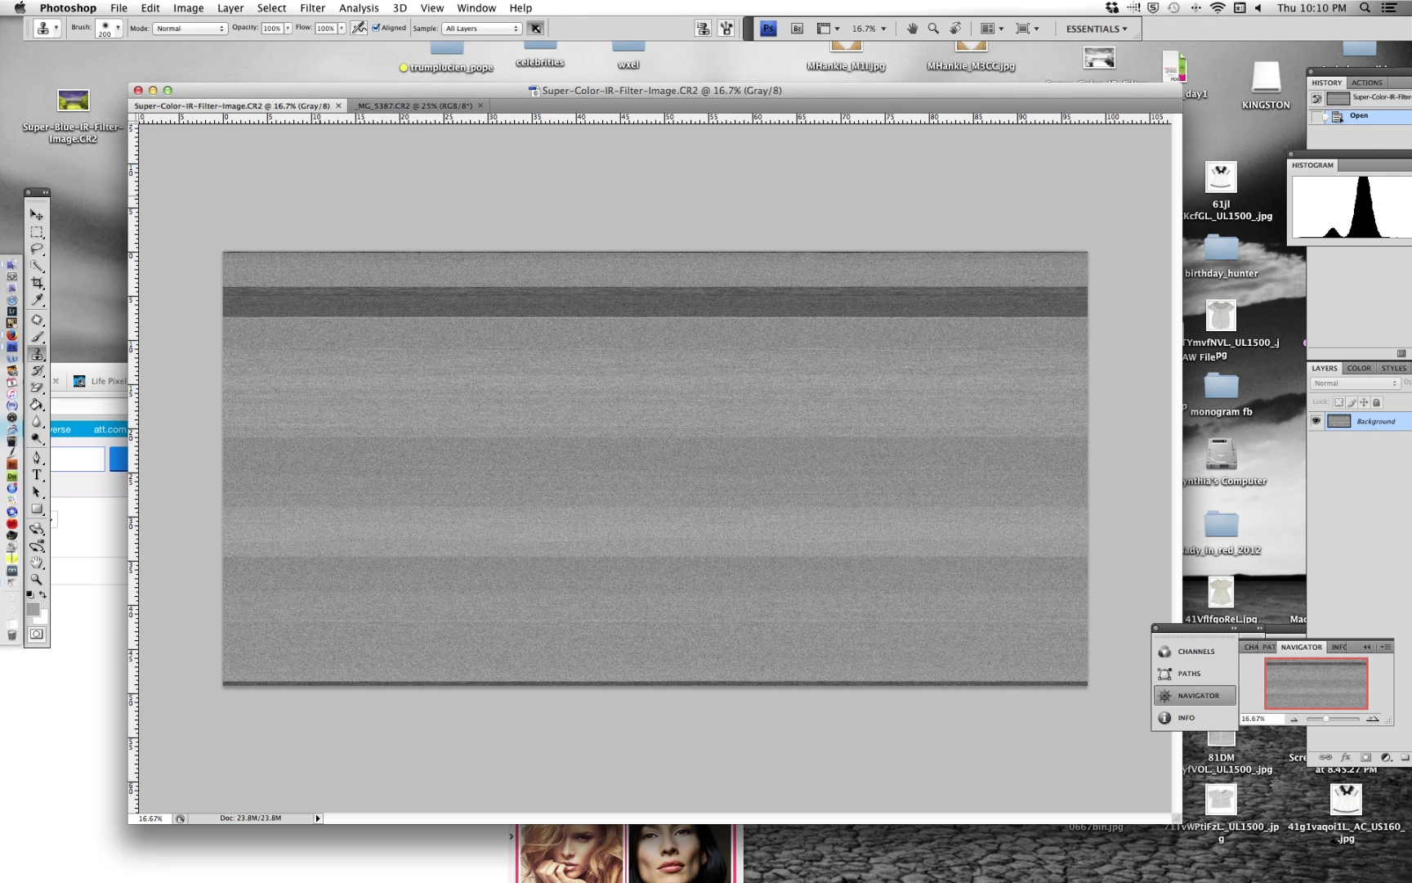
Task: Click Hand tool in application bar
Action: pos(912,29)
